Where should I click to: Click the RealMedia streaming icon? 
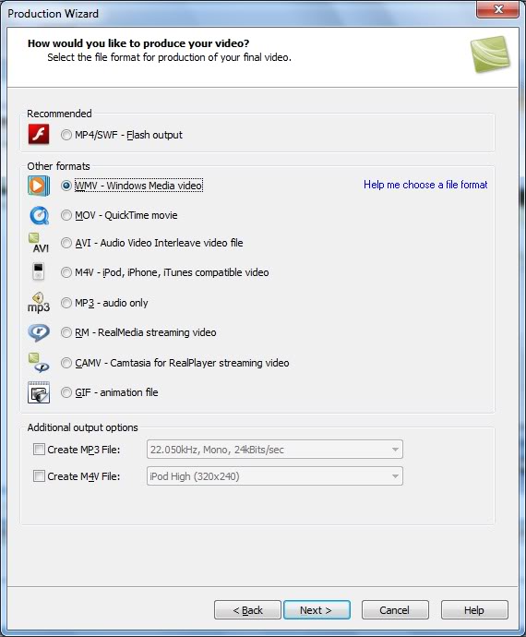[39, 332]
